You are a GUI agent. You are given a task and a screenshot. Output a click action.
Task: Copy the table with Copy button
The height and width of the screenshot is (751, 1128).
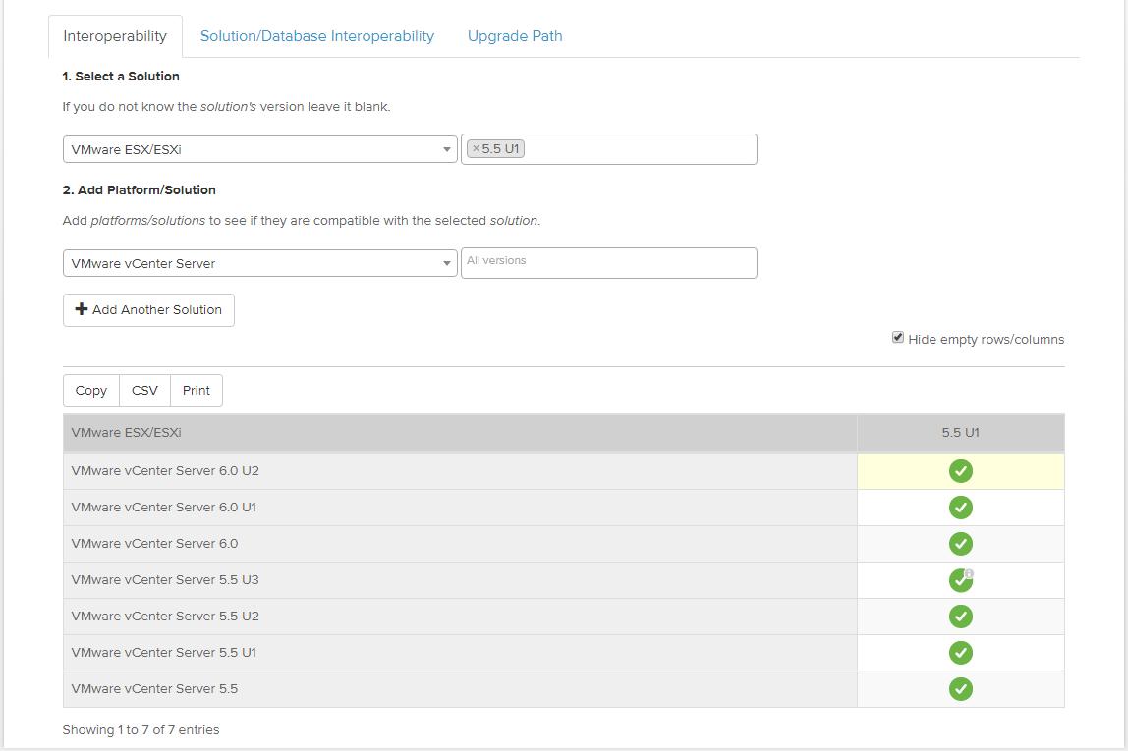91,391
